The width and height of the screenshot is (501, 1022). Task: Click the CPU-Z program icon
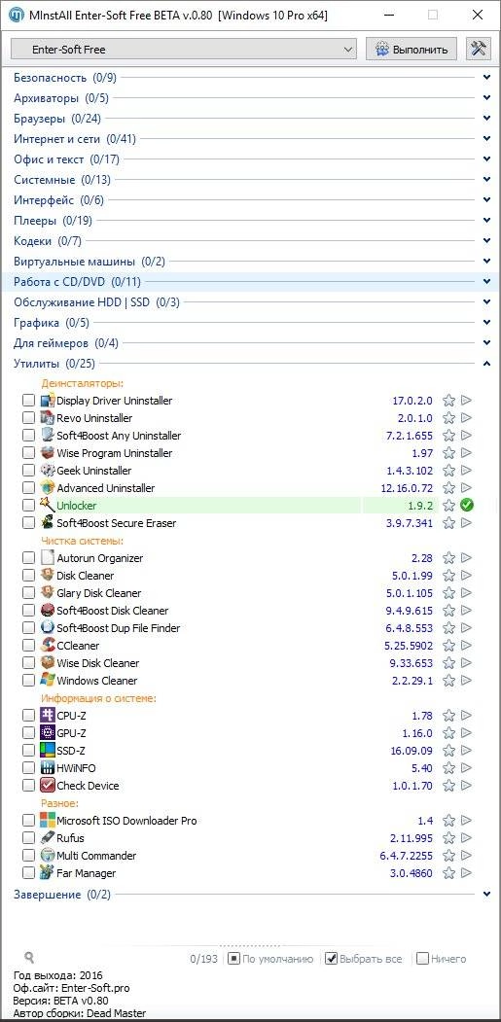coord(48,715)
